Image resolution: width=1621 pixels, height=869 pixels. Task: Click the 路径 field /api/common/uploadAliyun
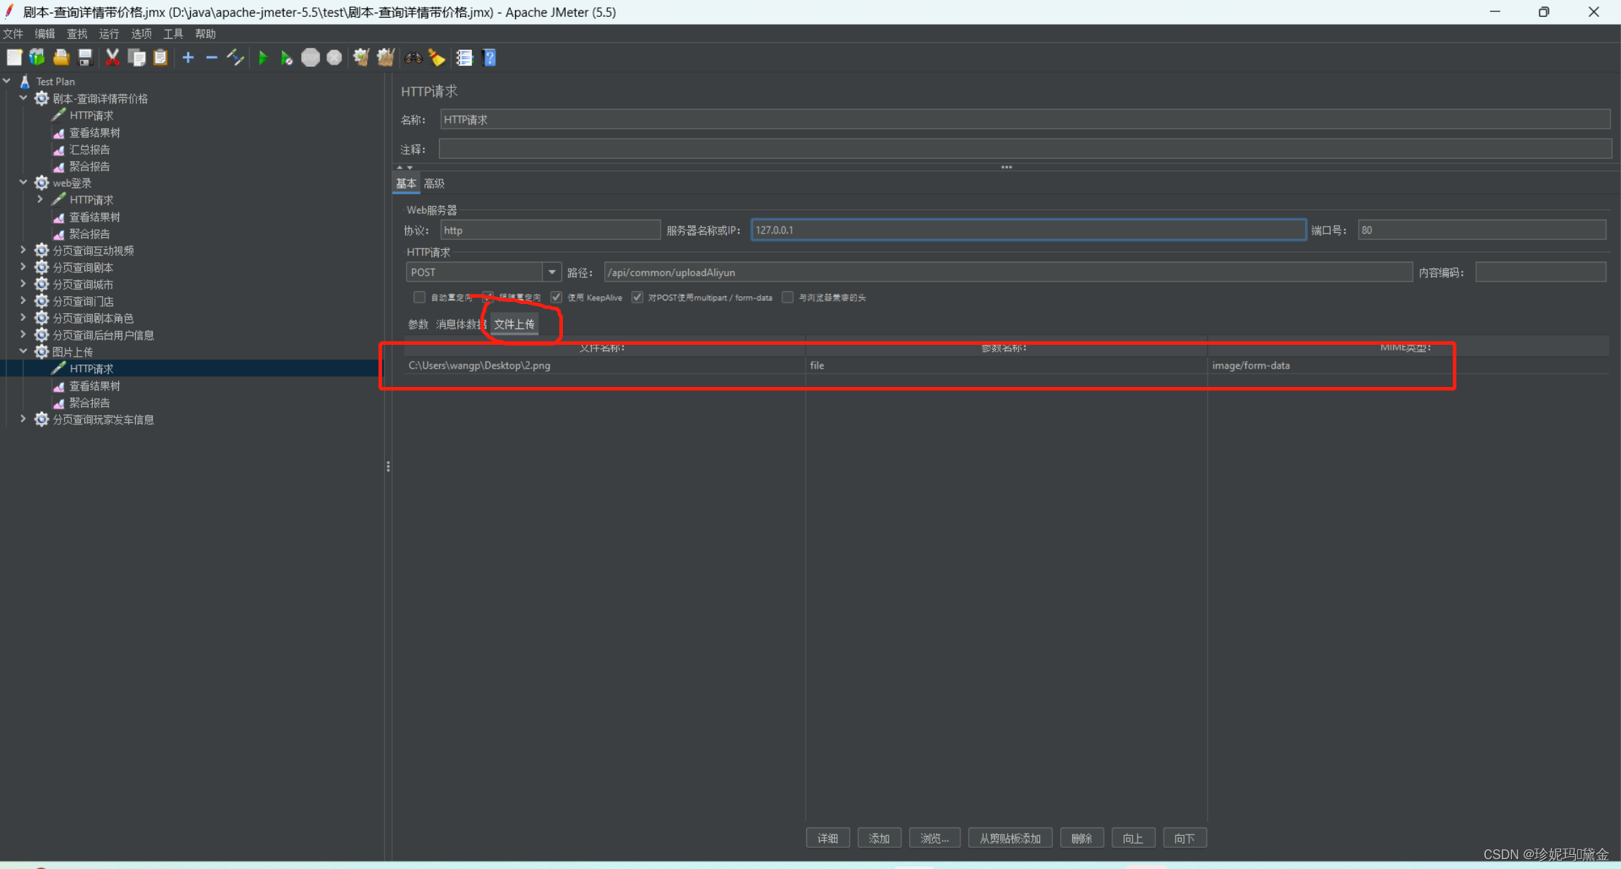pos(1007,272)
